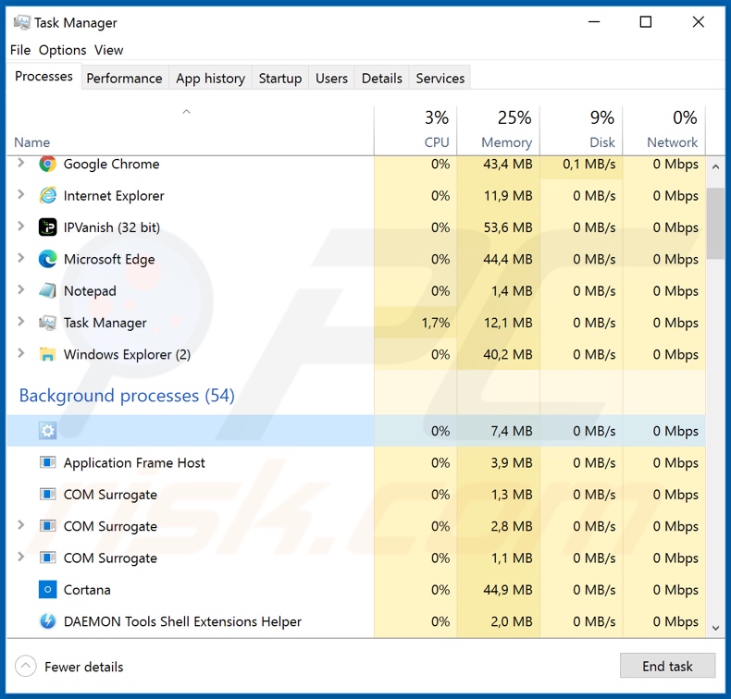Select the IPVanish (32 bit) row
The width and height of the screenshot is (731, 699).
(x=356, y=227)
